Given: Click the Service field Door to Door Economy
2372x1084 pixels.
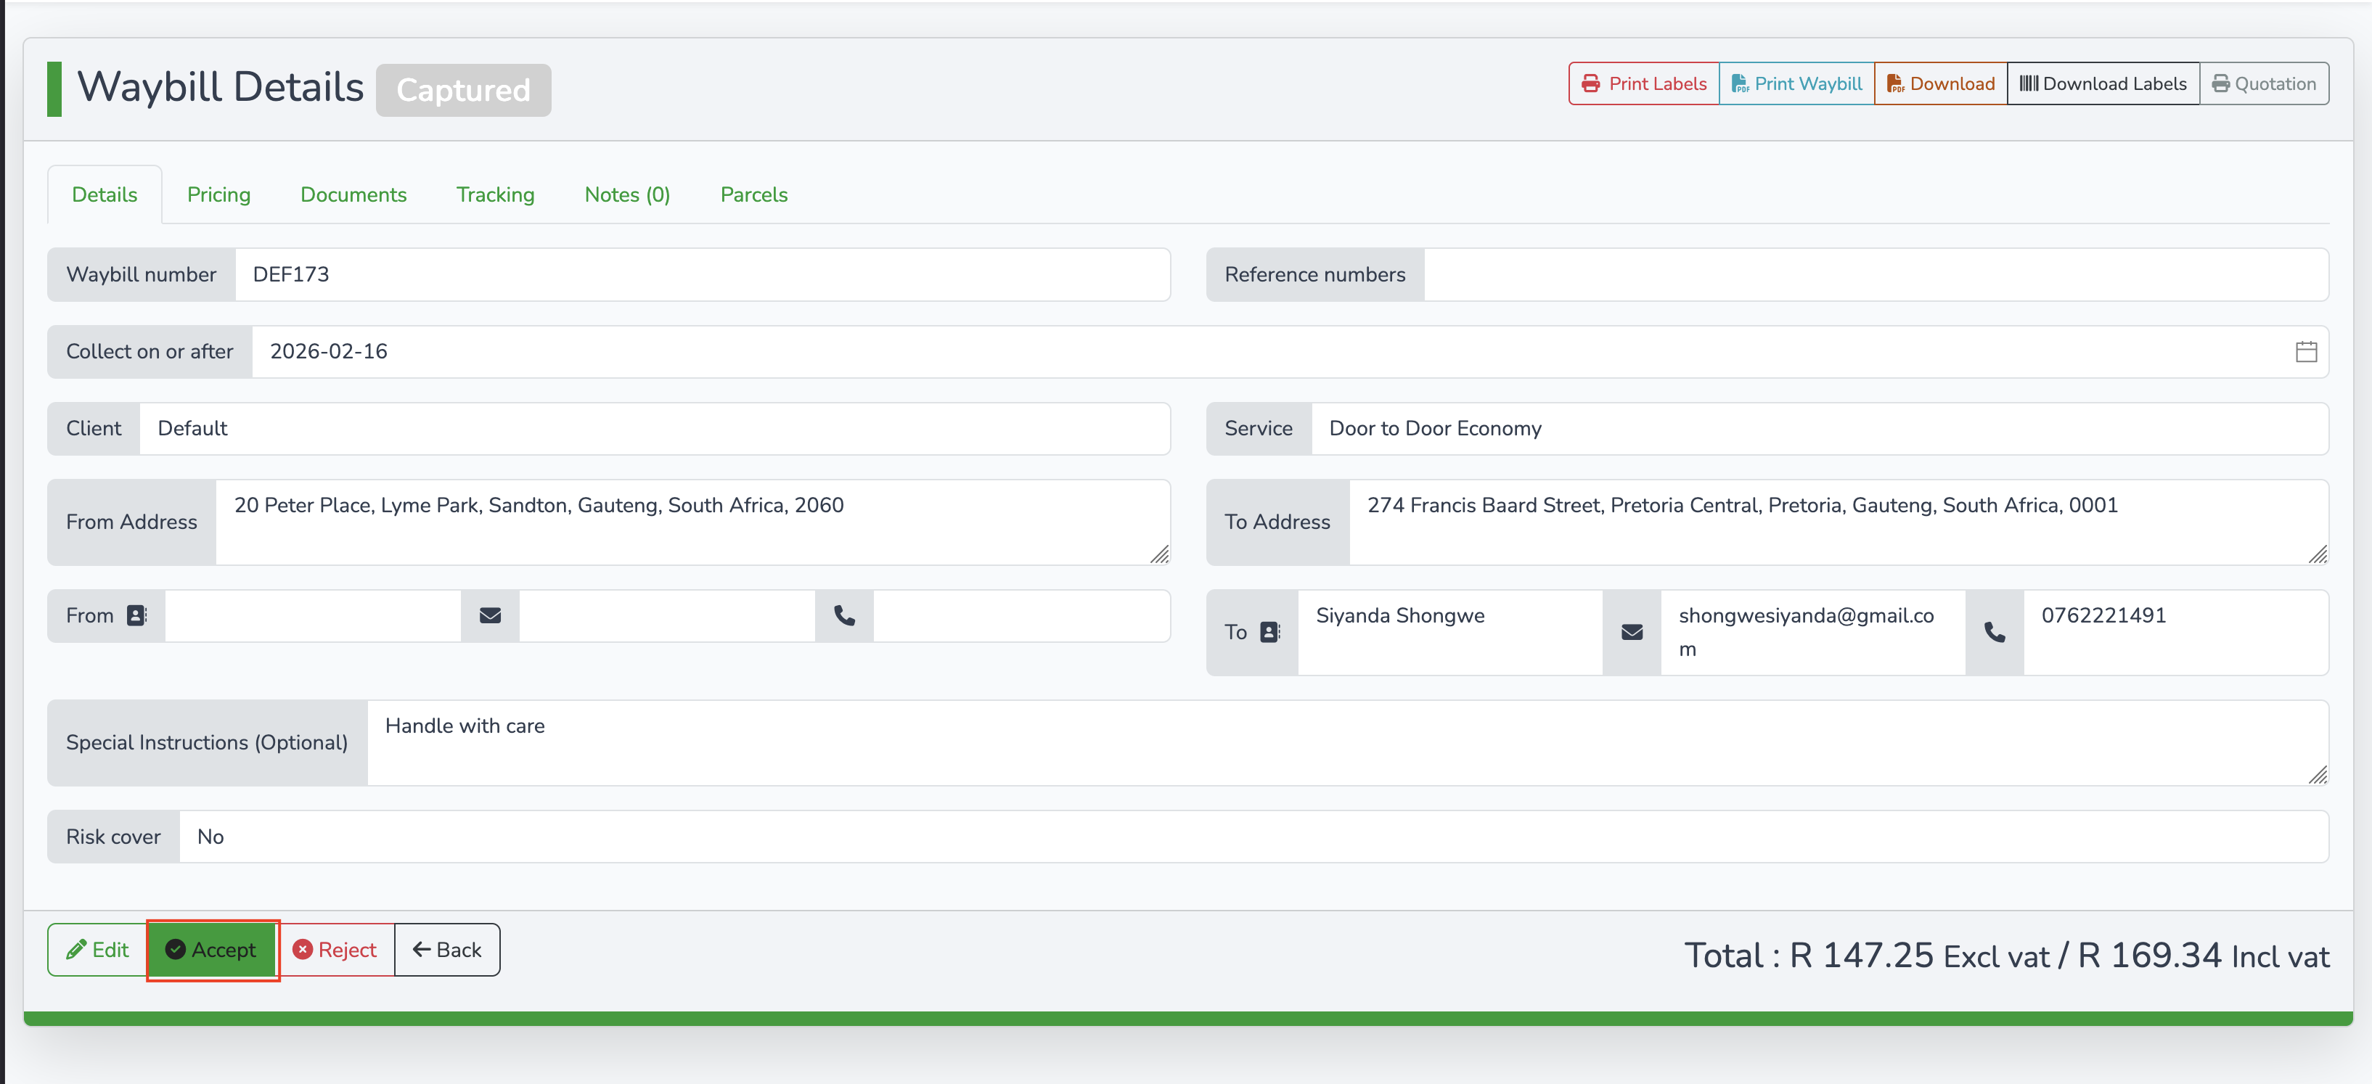Looking at the screenshot, I should coord(1820,429).
